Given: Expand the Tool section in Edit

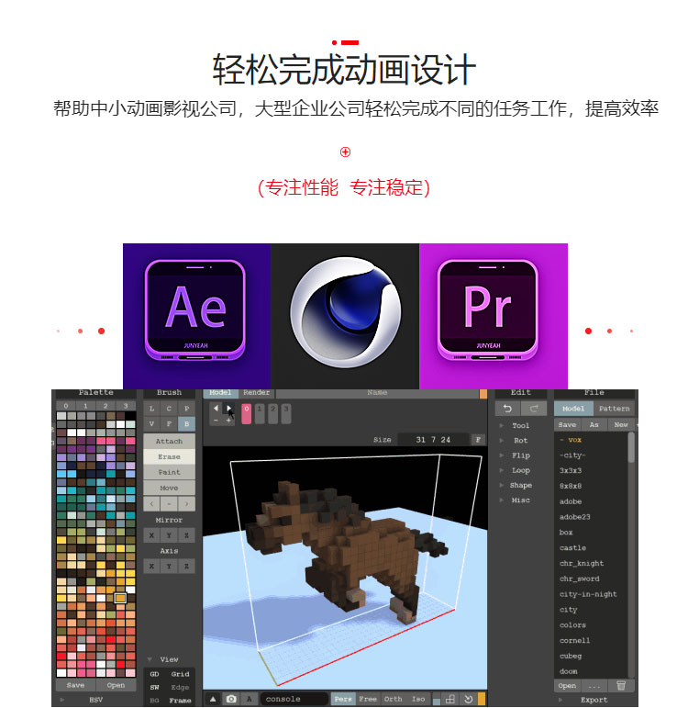Looking at the screenshot, I should tap(520, 425).
